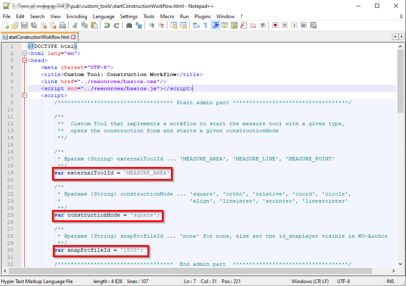406x286 pixels.
Task: Open the Replace dialog from the toolbar
Action: coord(140,25)
